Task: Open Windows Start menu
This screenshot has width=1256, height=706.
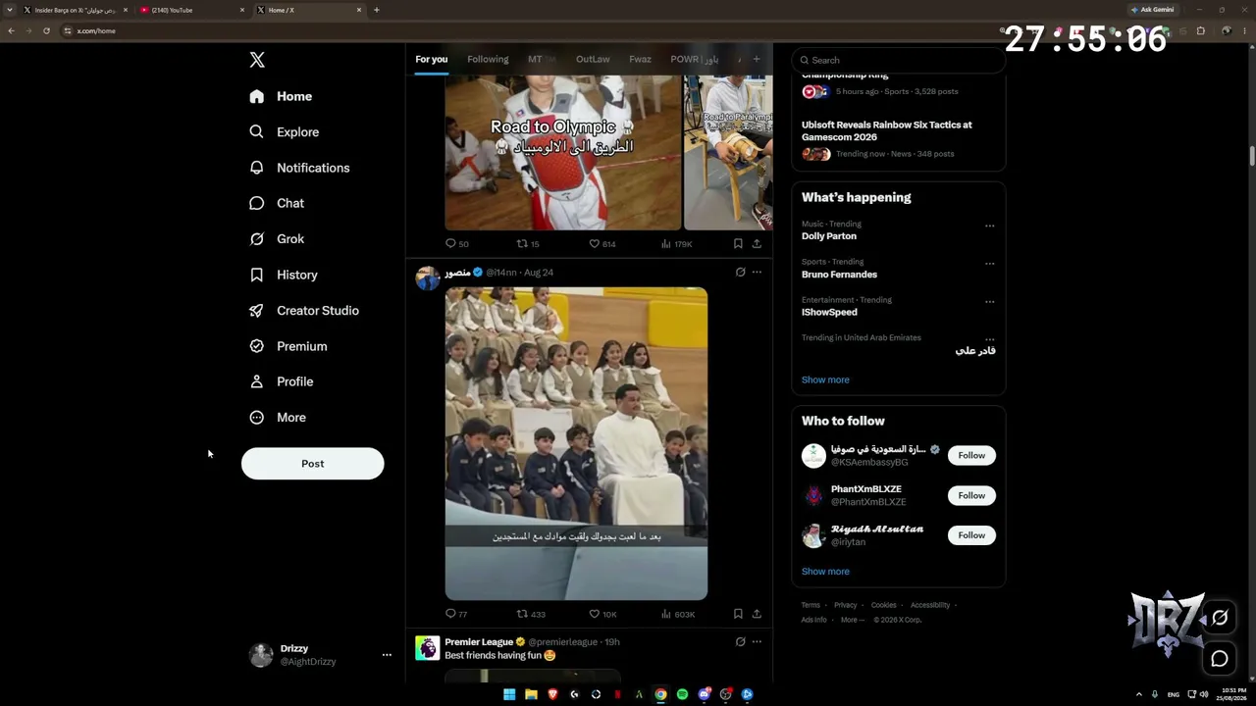Action: pyautogui.click(x=509, y=694)
